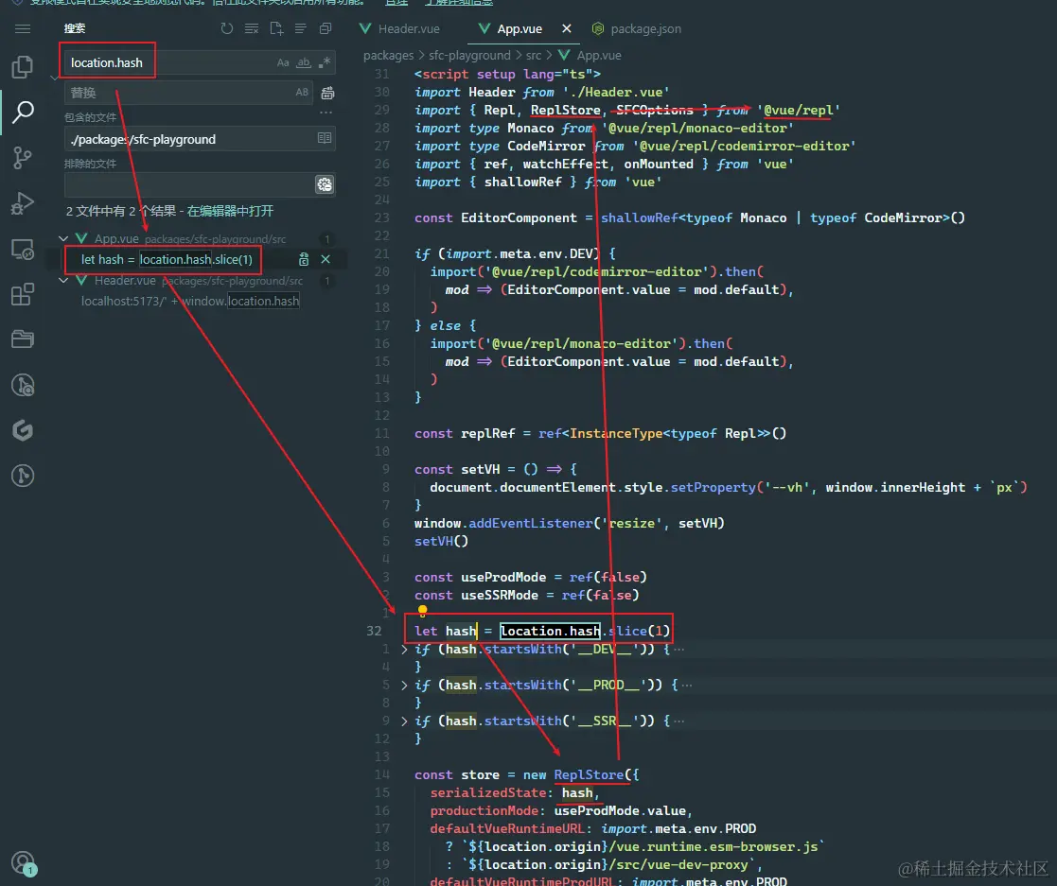Image resolution: width=1057 pixels, height=886 pixels.
Task: Clear the search results
Action: tap(252, 28)
